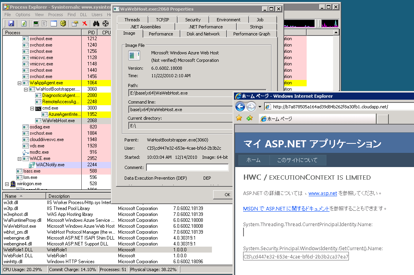The image size is (414, 275).
Task: Open the .NET Assemblies tab
Action: point(145,27)
